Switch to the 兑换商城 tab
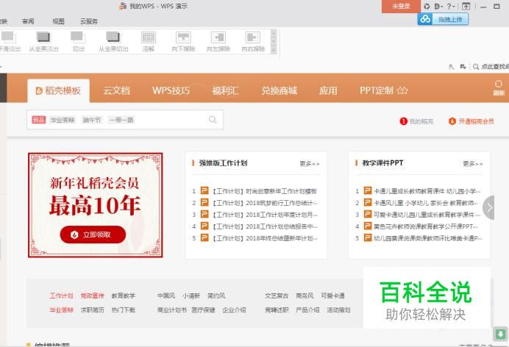Image resolution: width=509 pixels, height=347 pixels. 280,91
